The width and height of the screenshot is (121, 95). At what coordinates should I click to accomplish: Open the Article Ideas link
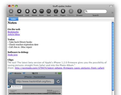click(x=14, y=34)
